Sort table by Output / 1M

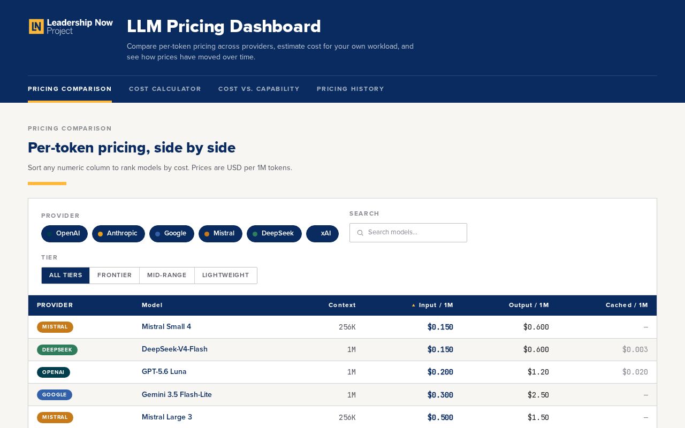pyautogui.click(x=529, y=305)
